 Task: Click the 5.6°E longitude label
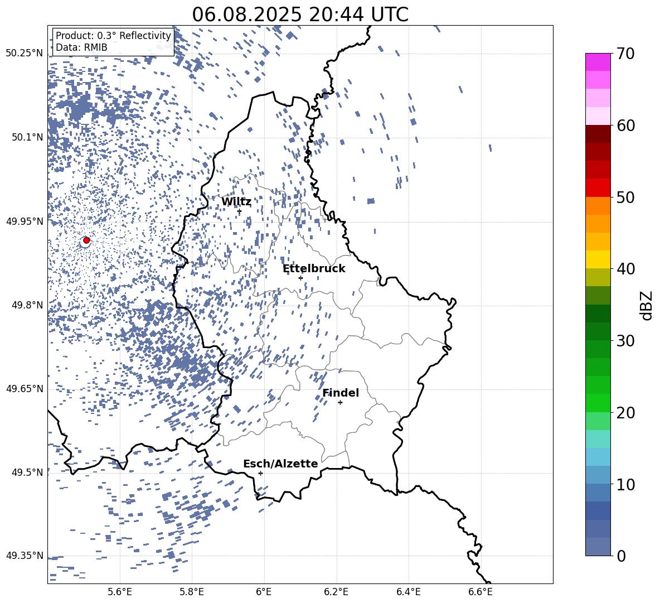120,592
